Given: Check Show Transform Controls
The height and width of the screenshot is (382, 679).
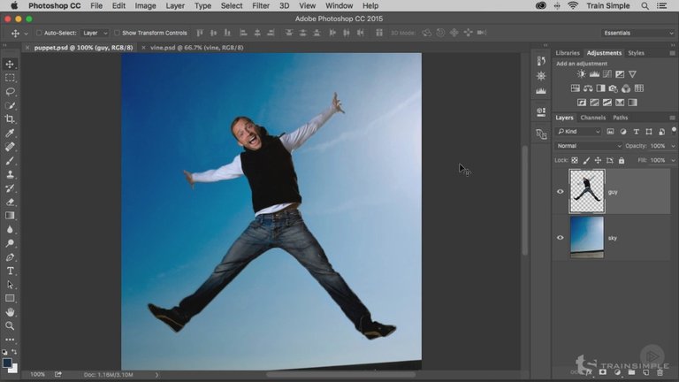Looking at the screenshot, I should (x=117, y=33).
